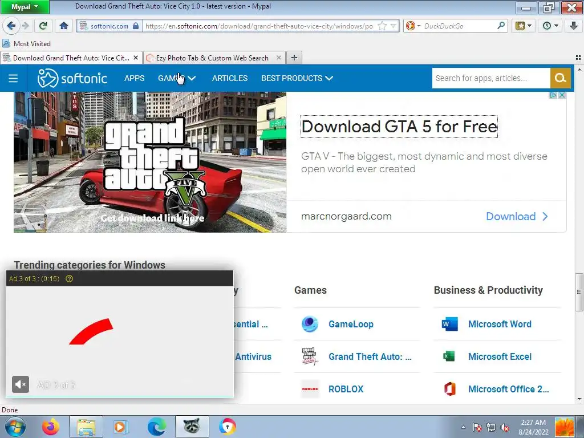The height and width of the screenshot is (438, 584).
Task: Switch to Ezy Photo Tab tab
Action: tap(212, 58)
